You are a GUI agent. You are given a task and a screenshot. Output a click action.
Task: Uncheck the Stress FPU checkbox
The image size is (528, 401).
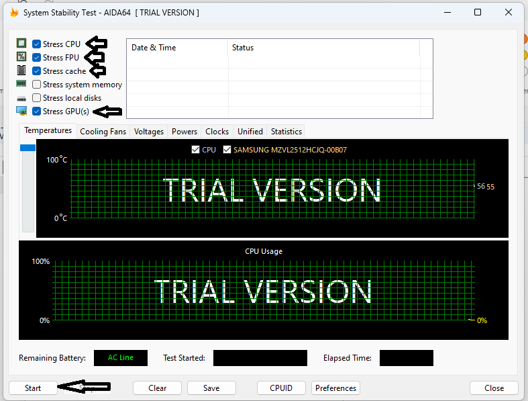pos(36,58)
